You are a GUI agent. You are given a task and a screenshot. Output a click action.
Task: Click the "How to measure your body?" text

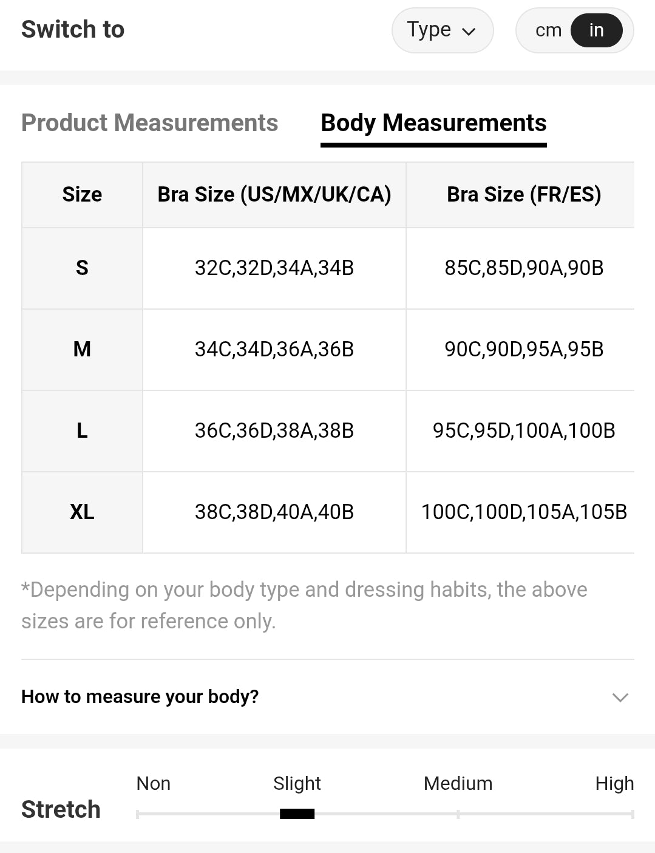pos(140,696)
